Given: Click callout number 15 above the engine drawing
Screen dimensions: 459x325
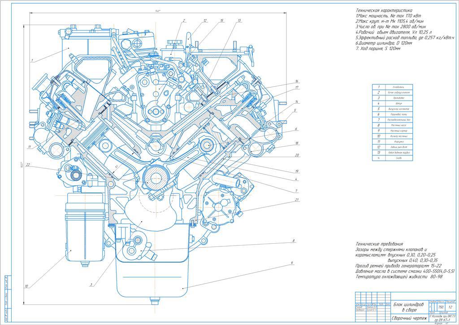Looking at the screenshot, I should (221, 21).
